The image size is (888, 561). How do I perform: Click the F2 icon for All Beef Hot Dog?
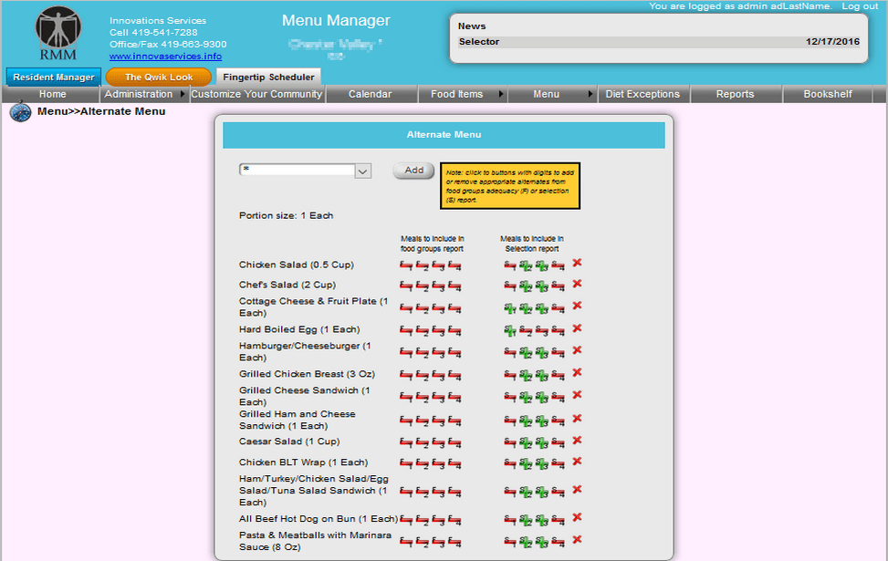pyautogui.click(x=422, y=518)
